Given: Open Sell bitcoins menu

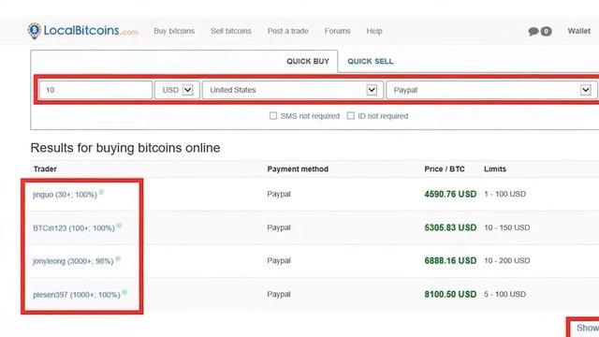Looking at the screenshot, I should [231, 31].
